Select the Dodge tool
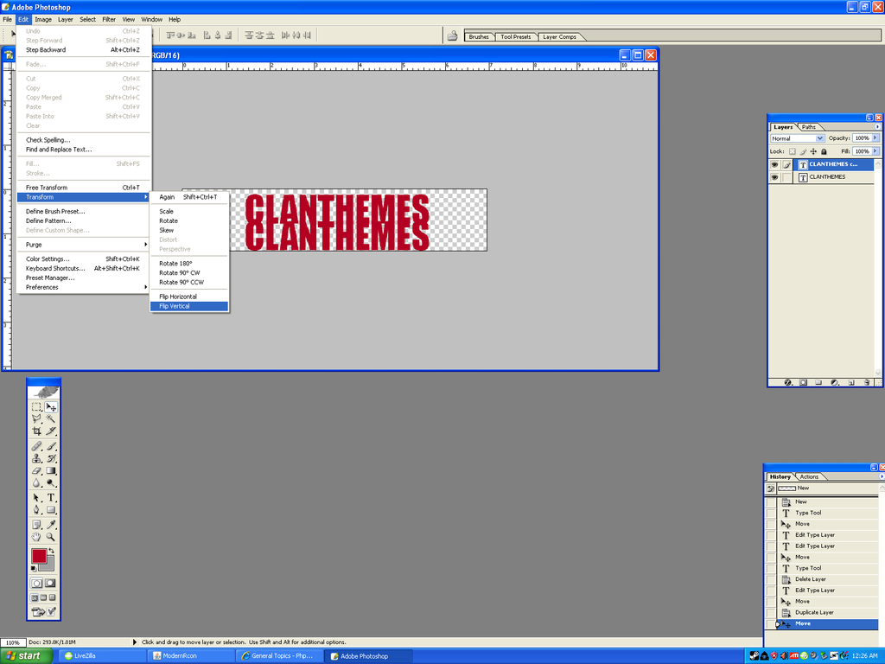The width and height of the screenshot is (885, 664). (x=51, y=483)
